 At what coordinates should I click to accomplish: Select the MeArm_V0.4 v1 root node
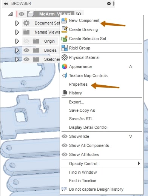click(51, 14)
